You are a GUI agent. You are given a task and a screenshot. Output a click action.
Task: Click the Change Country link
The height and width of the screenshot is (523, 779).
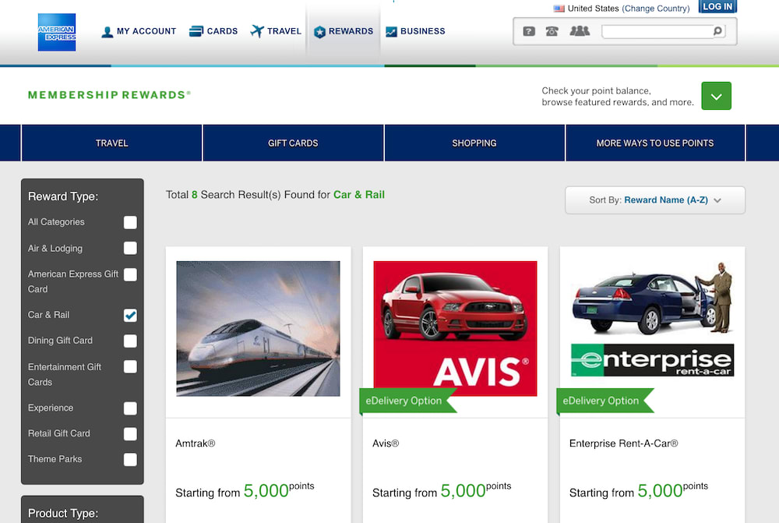(656, 9)
